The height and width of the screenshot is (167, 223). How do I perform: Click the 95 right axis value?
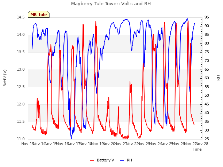(207, 17)
